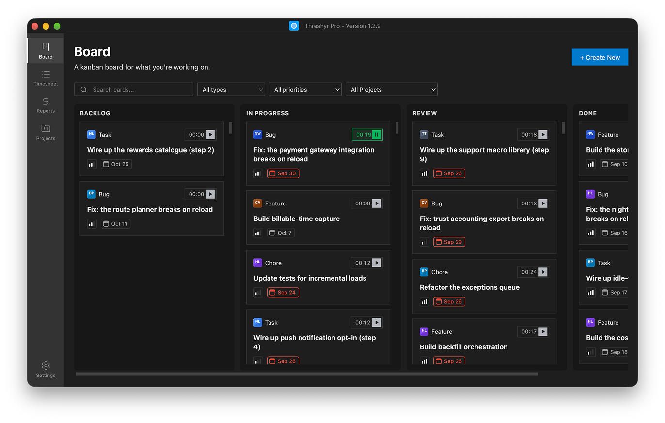Click the Sep 30 overdue date chip
Screen dimensions: 665x423
pos(283,173)
